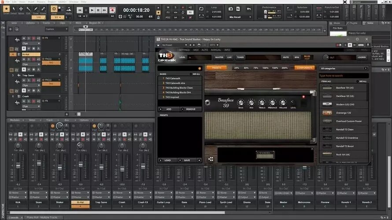Viewport: 392px width, 220px height.
Task: Open the Marks snap settings icon
Action: click(69, 9)
